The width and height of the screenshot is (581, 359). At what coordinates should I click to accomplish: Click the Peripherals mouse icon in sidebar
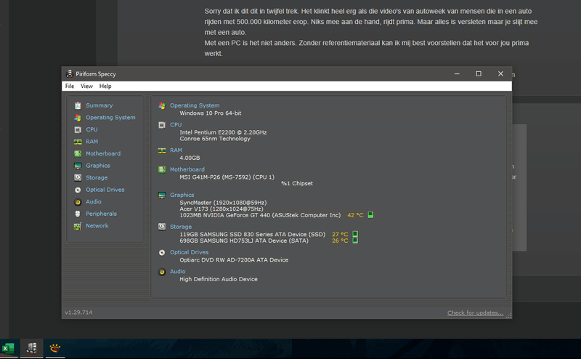pos(78,214)
